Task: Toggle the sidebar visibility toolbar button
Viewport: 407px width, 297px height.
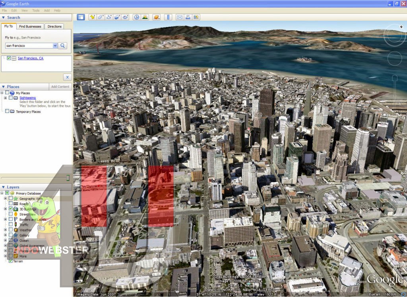Action: (81, 17)
